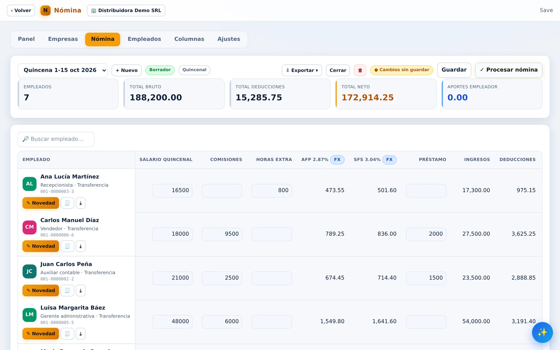Click the Cerrar button
Image resolution: width=560 pixels, height=350 pixels.
point(338,70)
